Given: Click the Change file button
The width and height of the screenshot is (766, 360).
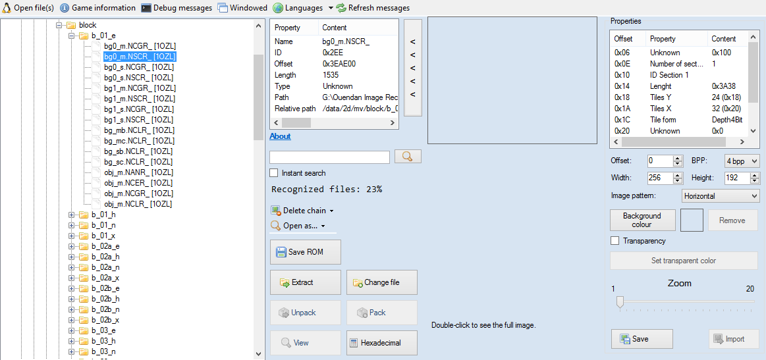Looking at the screenshot, I should click(382, 282).
